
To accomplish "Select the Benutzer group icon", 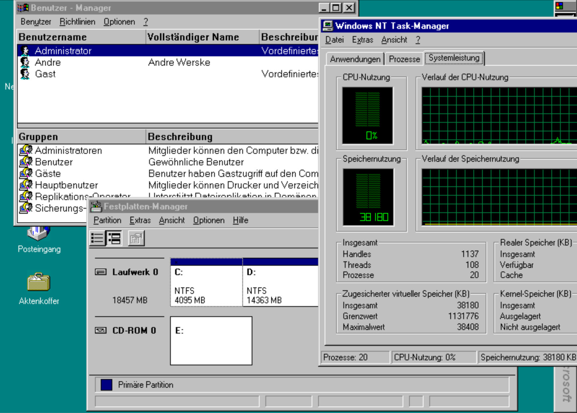I will (26, 162).
